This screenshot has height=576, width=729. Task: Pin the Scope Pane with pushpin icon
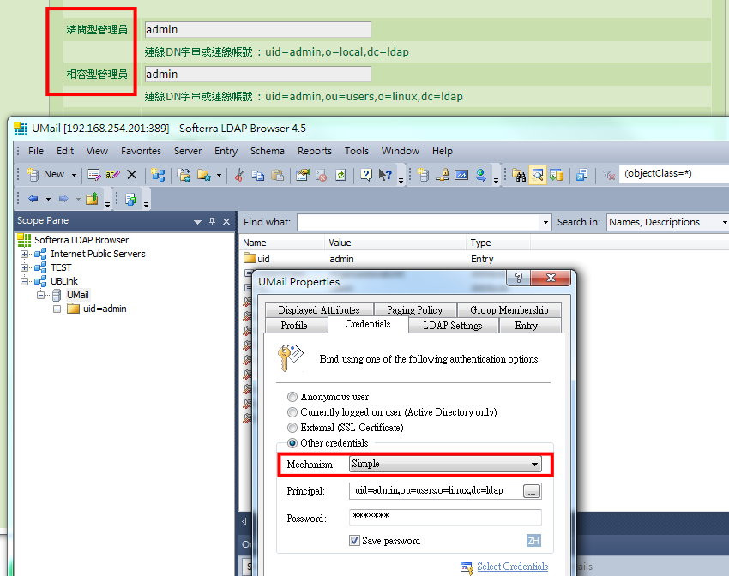pos(213,221)
